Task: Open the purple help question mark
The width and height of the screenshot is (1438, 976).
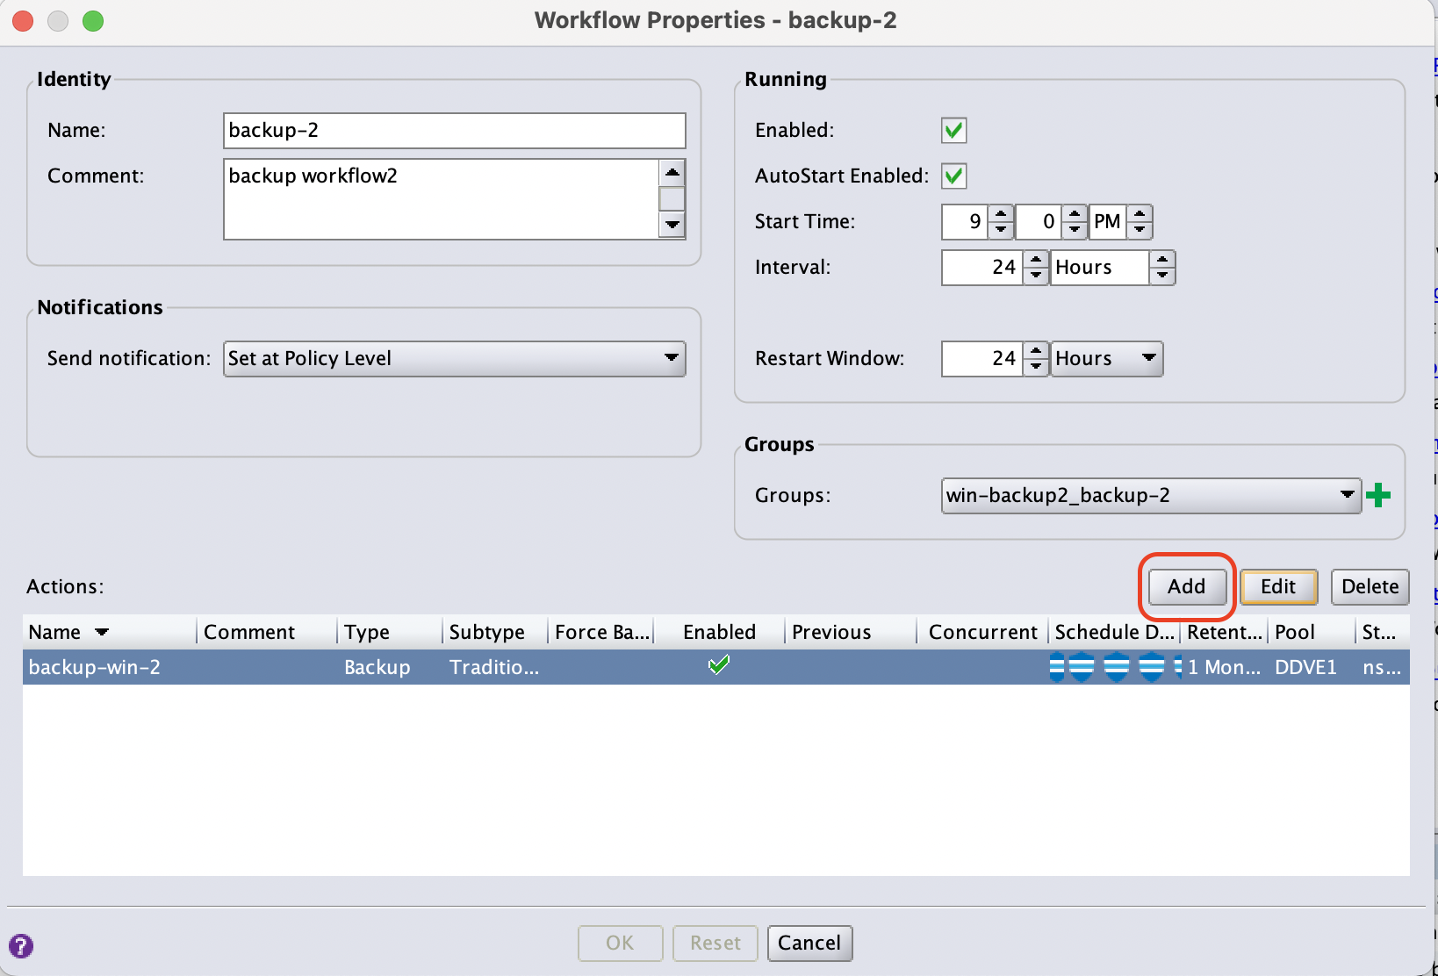Action: [21, 945]
